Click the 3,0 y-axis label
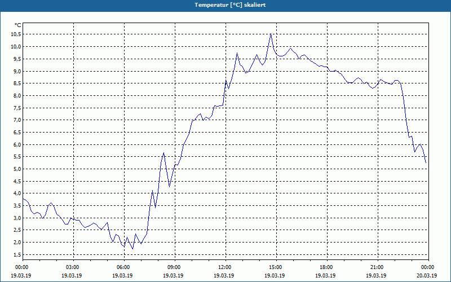Screen dimensions: 451x282 [x=17, y=218]
